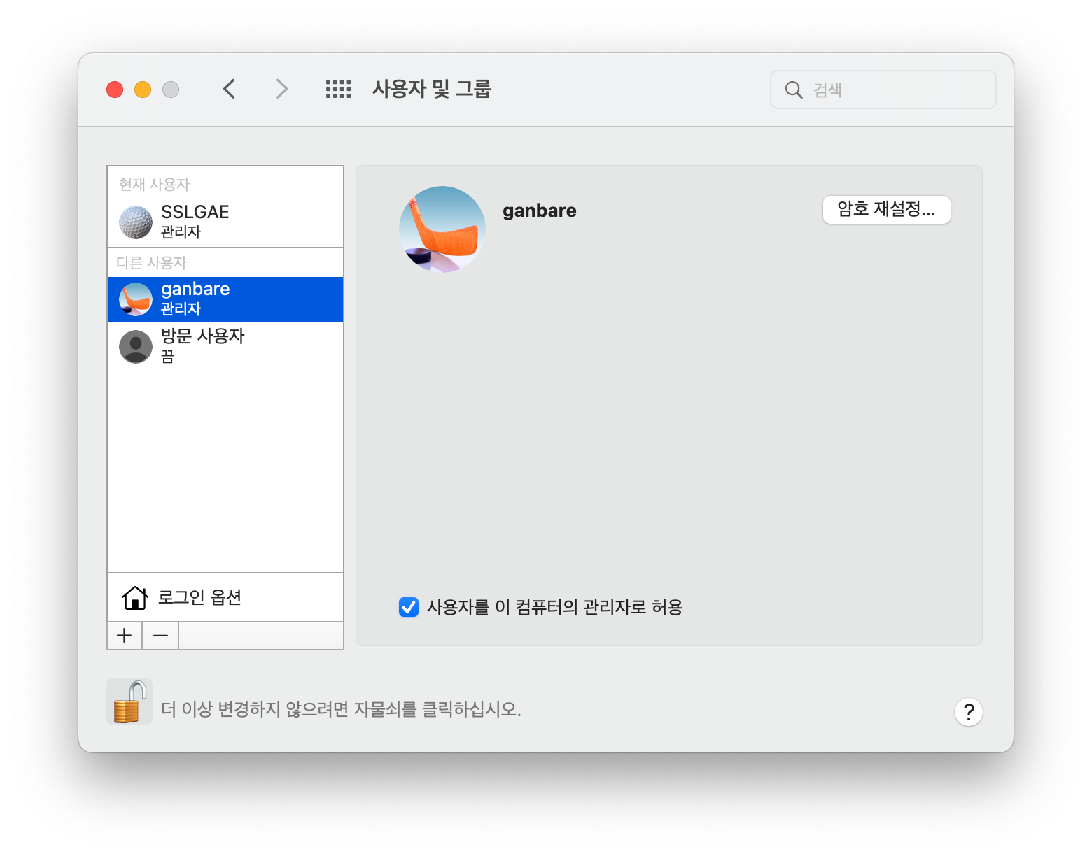
Task: Show all preferences grid icon
Action: (x=338, y=89)
